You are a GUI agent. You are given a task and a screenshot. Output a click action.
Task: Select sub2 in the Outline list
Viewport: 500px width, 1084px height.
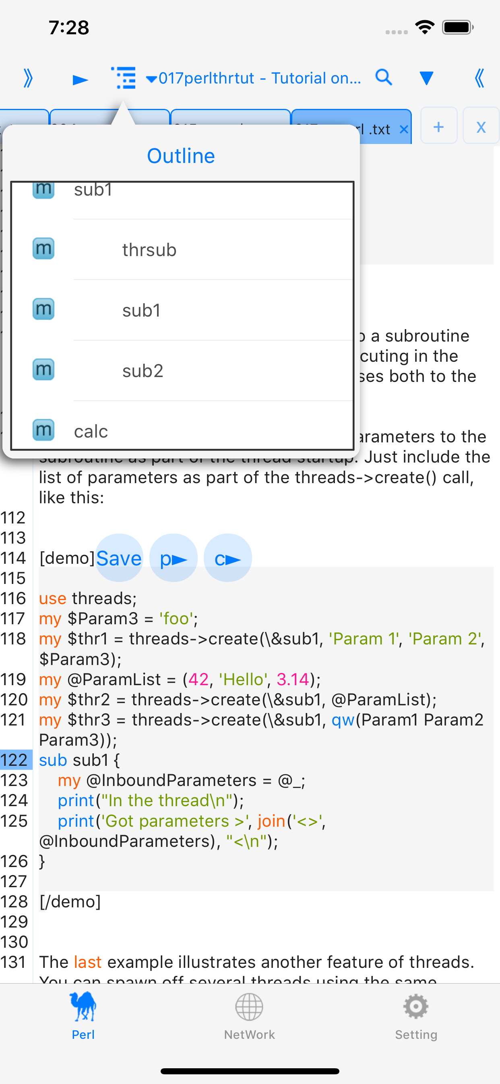182,371
